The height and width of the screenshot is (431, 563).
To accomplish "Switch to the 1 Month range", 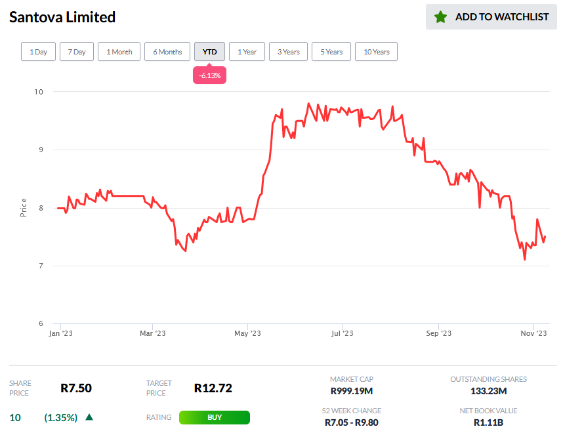I will (119, 52).
